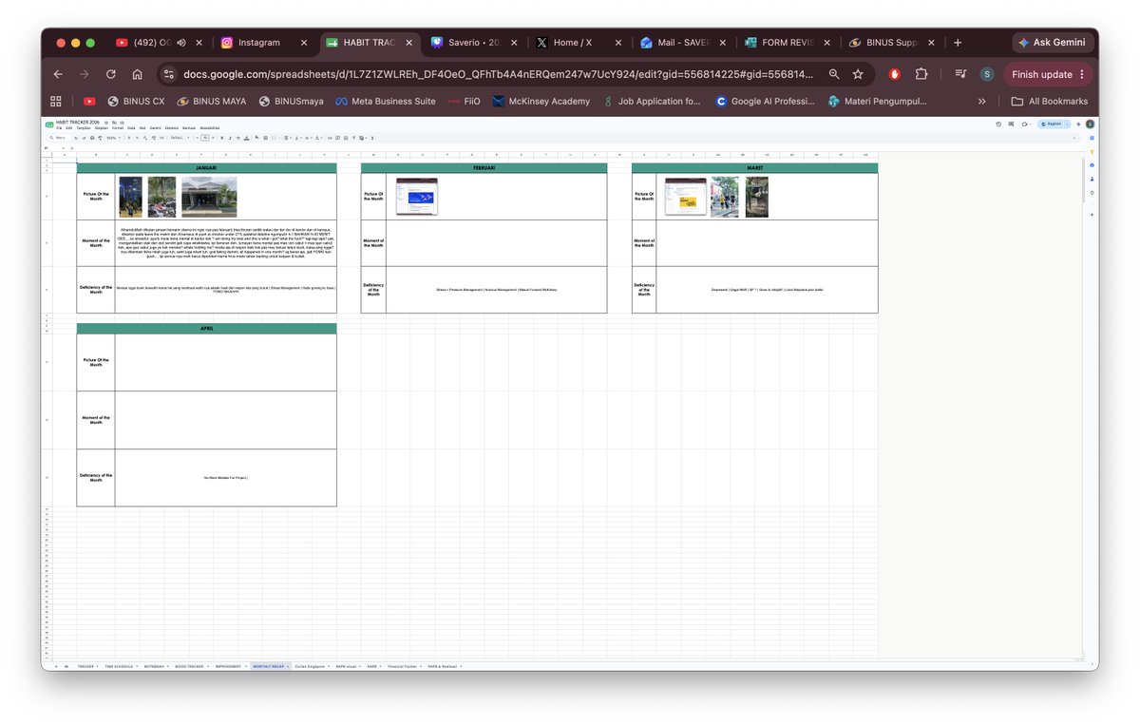Image resolution: width=1140 pixels, height=725 pixels.
Task: Open the text color picker
Action: click(x=246, y=138)
